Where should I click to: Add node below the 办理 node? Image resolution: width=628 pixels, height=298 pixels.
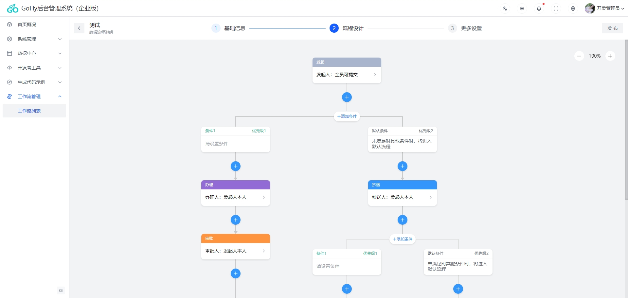point(235,220)
